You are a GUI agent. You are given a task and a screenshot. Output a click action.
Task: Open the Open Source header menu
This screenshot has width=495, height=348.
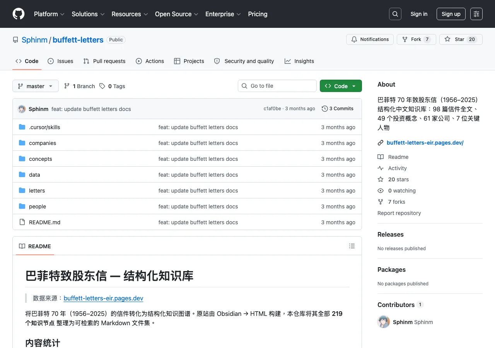click(x=176, y=14)
